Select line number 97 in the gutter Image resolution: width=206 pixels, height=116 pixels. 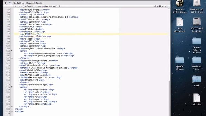(x=8, y=34)
